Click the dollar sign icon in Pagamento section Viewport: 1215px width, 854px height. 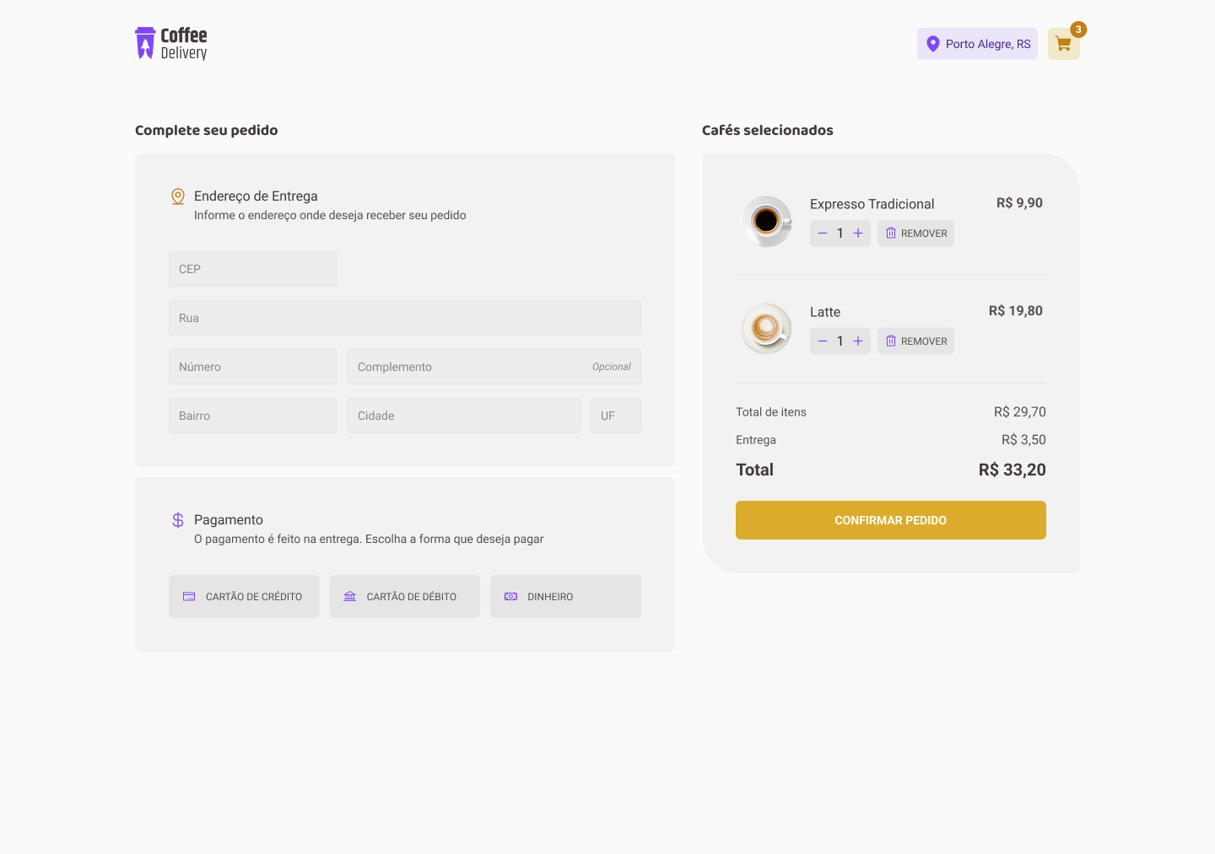point(177,519)
